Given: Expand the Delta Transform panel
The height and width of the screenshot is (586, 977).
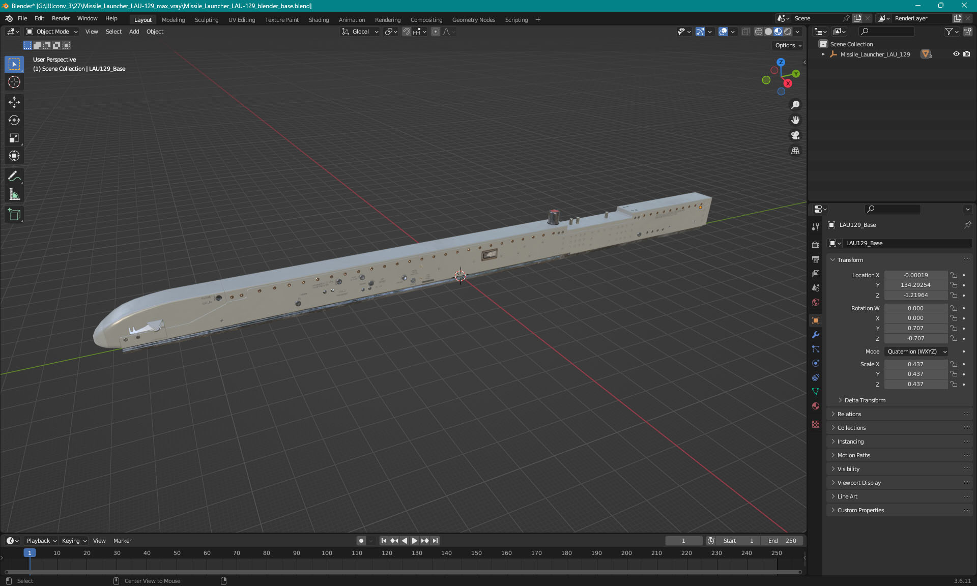Looking at the screenshot, I should click(865, 400).
